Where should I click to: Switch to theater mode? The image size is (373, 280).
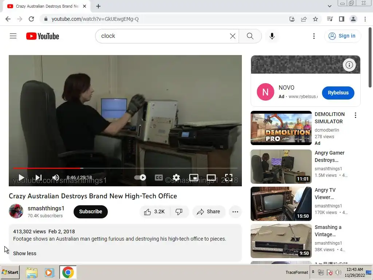coord(211,178)
